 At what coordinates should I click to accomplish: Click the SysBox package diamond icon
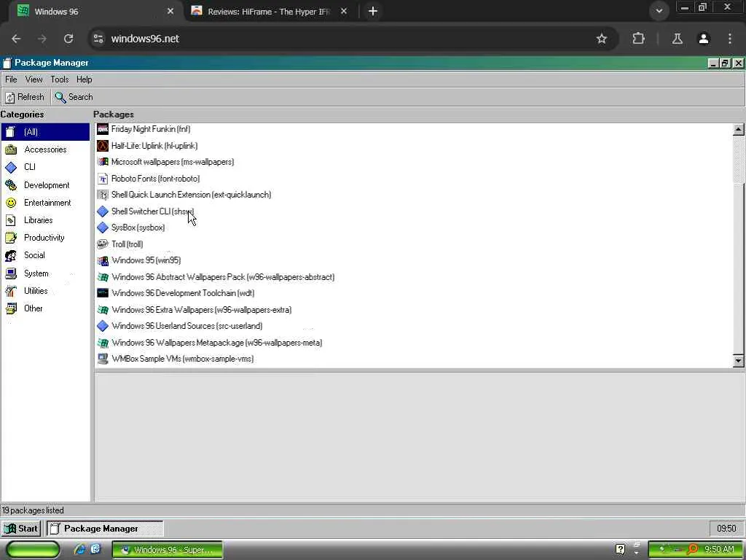pyautogui.click(x=103, y=227)
